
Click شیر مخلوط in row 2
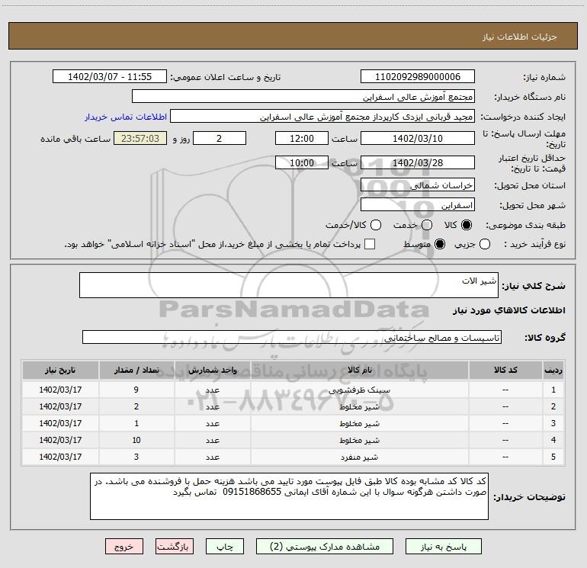click(x=359, y=406)
